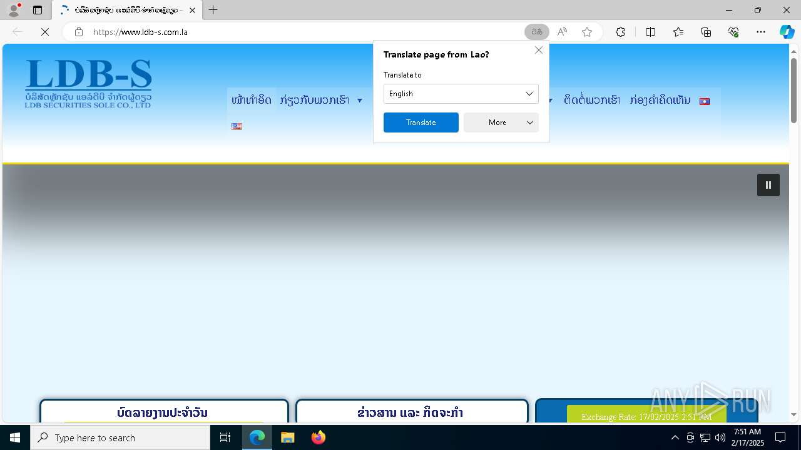Open the taskbar clock and date
Image resolution: width=801 pixels, height=450 pixels.
[x=748, y=437]
